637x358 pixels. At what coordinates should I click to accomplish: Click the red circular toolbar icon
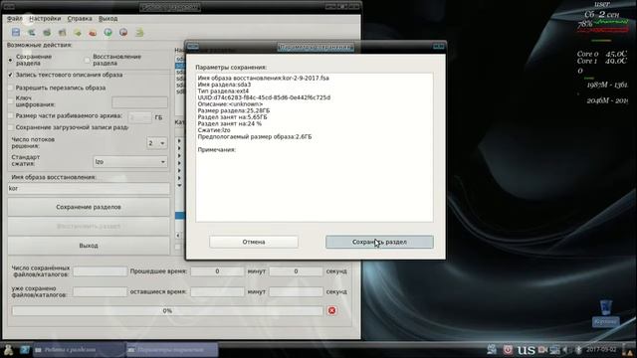(123, 32)
